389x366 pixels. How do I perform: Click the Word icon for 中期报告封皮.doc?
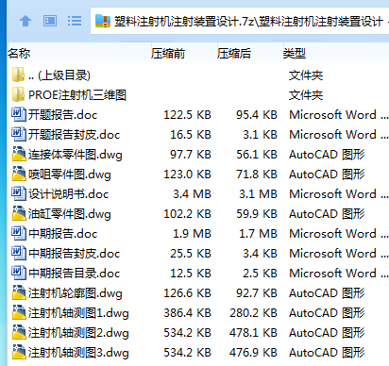coord(19,253)
